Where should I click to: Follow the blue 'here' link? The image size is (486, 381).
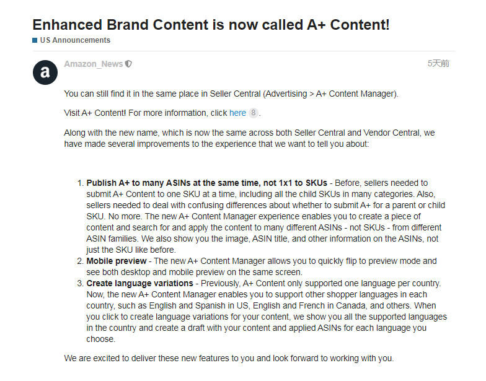tap(237, 113)
